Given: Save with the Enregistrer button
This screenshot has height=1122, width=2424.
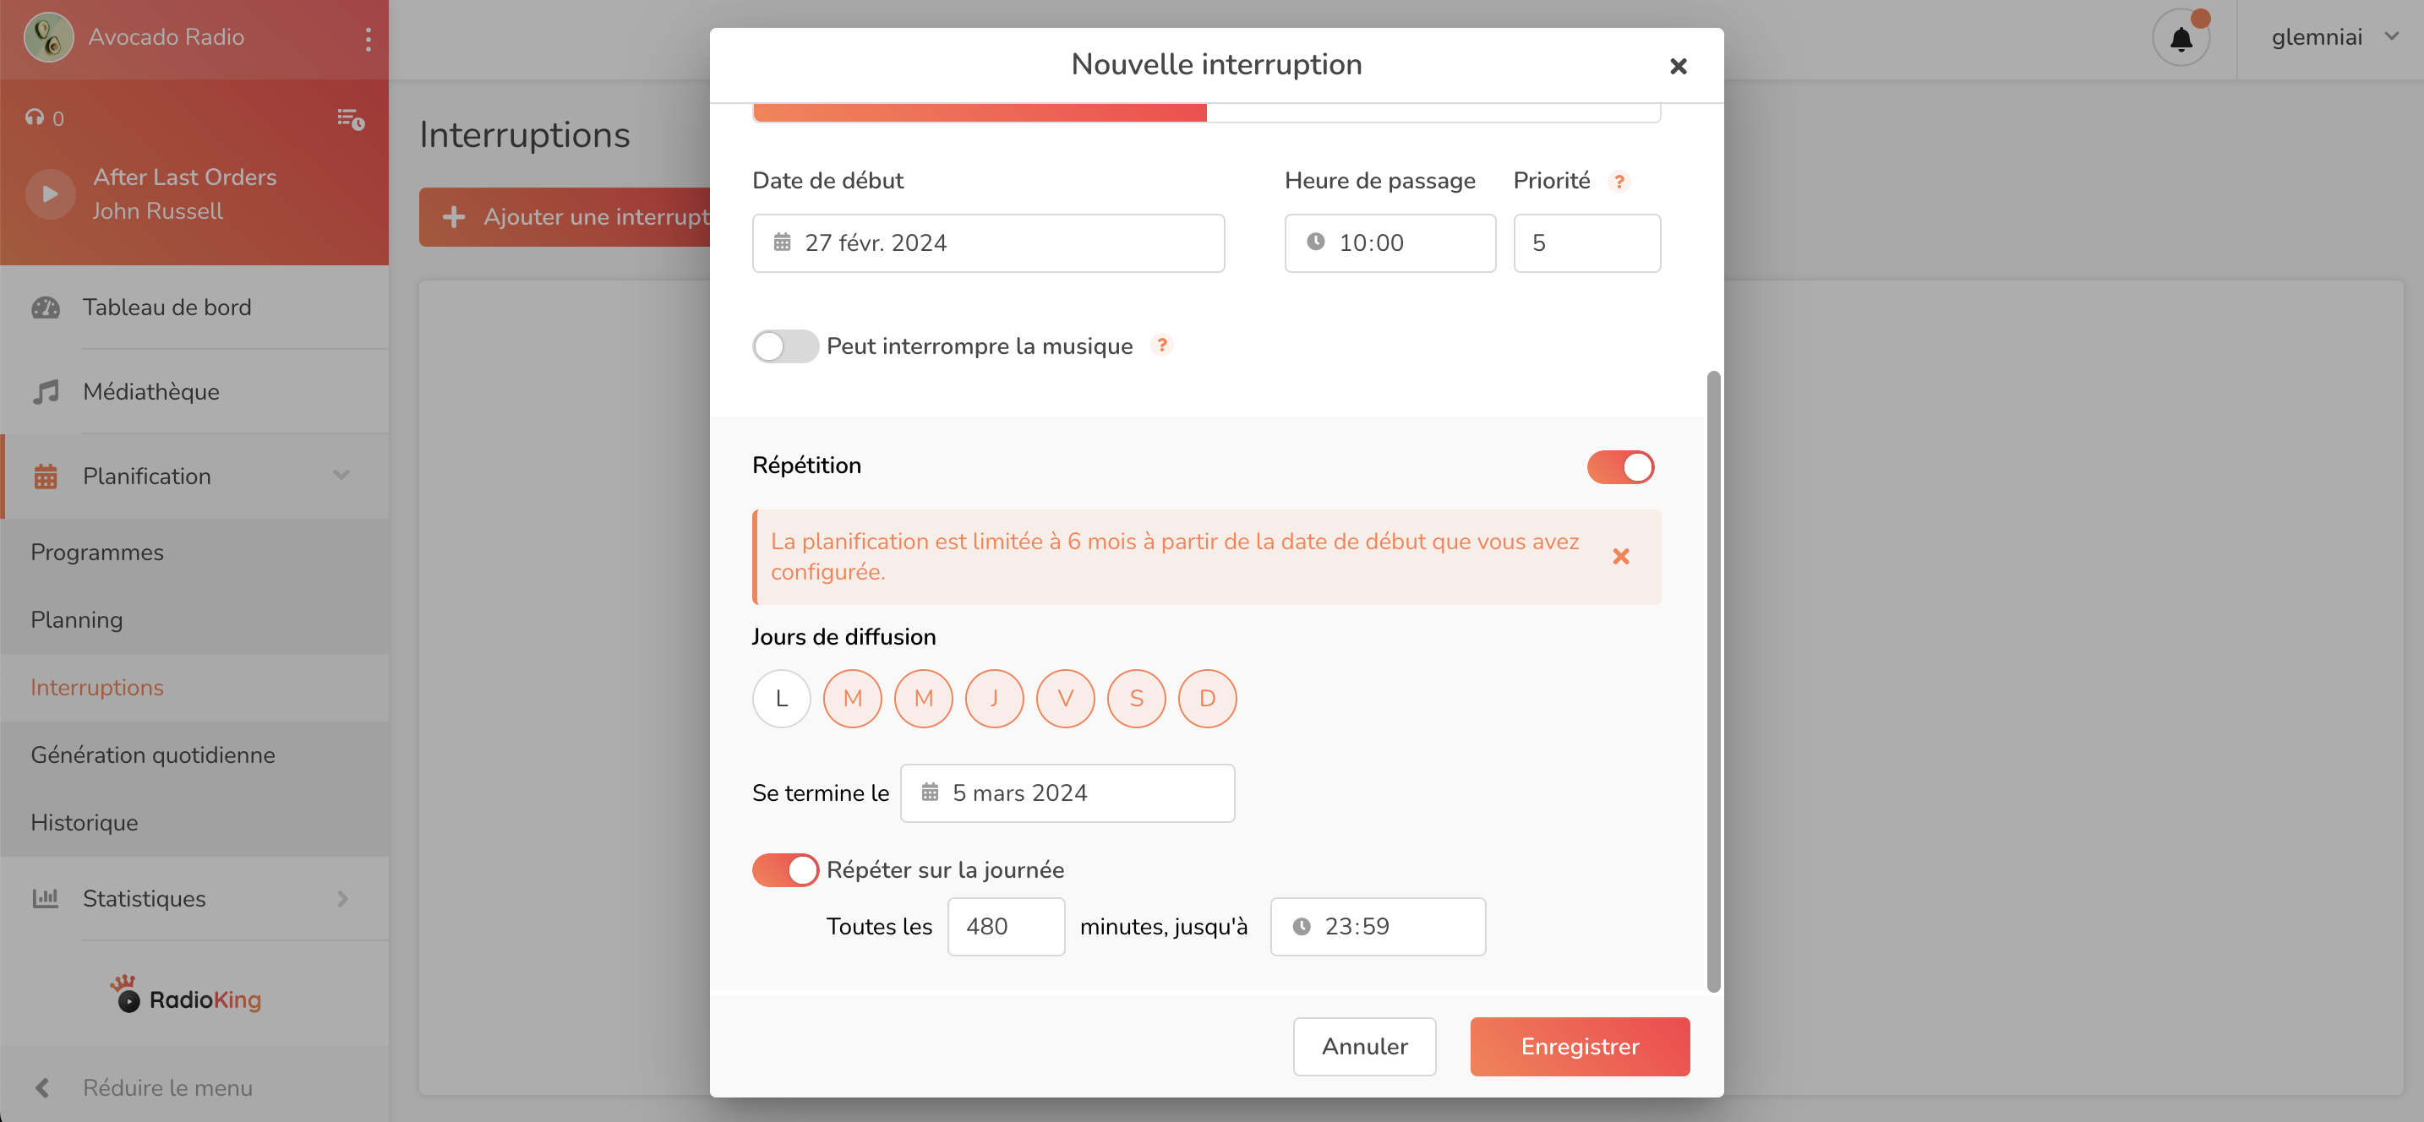Looking at the screenshot, I should tap(1579, 1047).
